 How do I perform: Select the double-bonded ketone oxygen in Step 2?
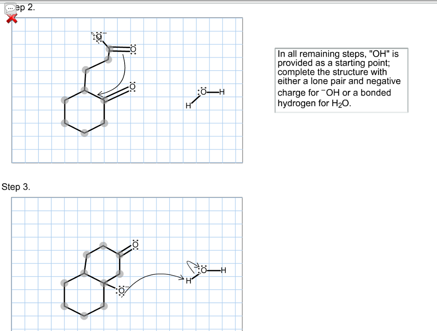click(x=133, y=49)
